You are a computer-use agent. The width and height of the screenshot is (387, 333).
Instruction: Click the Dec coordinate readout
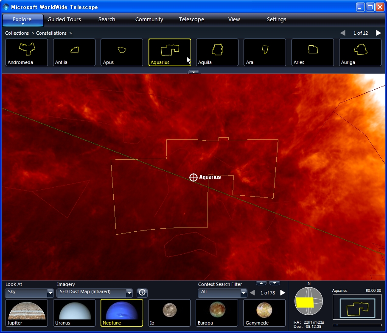point(308,327)
